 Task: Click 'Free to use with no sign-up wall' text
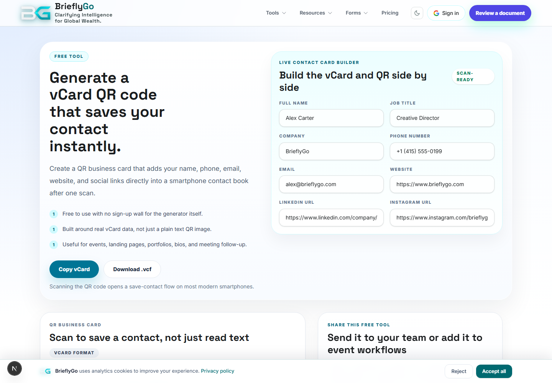pyautogui.click(x=133, y=214)
